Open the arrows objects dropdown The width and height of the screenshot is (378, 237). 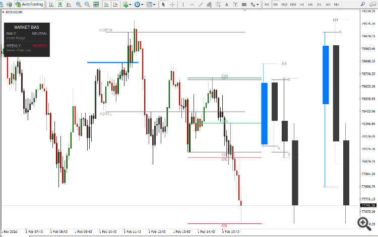258,5
